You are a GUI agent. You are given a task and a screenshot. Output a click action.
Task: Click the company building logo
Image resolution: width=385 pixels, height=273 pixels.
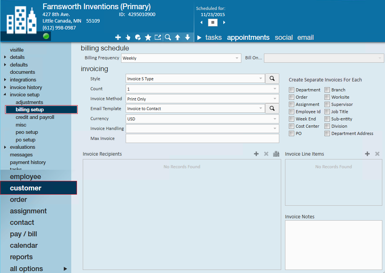[21, 20]
